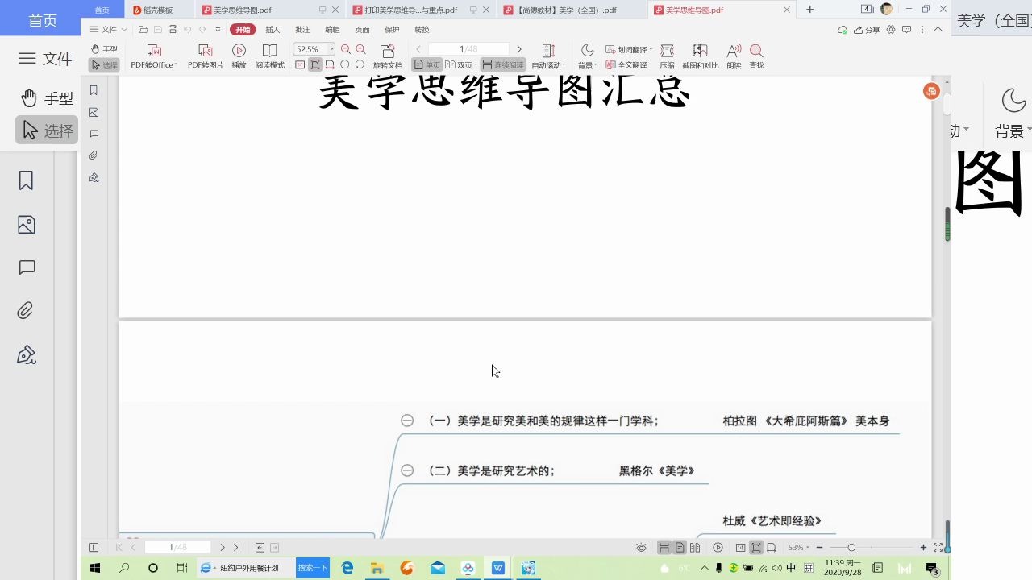Image resolution: width=1032 pixels, height=580 pixels.
Task: Start 朗读 read aloud
Action: [x=734, y=56]
